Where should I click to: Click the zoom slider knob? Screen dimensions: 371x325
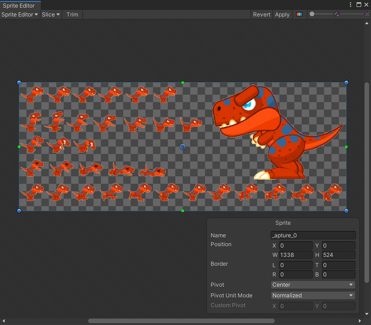(x=312, y=14)
